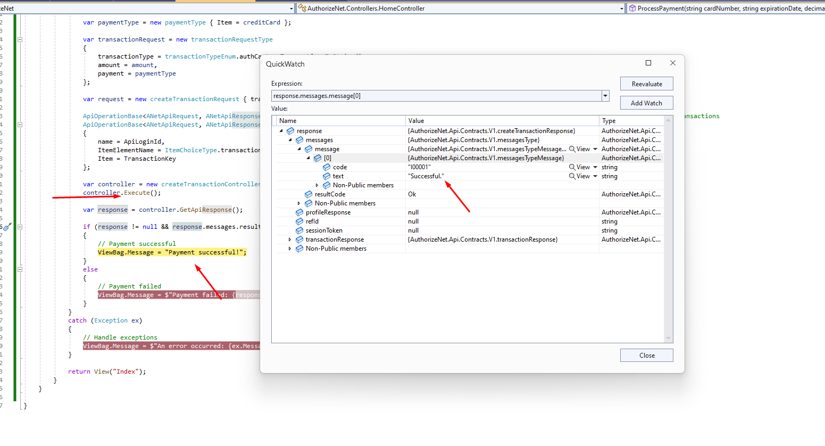
Task: Open the ProcessPayment member dropdown
Action: pos(726,9)
